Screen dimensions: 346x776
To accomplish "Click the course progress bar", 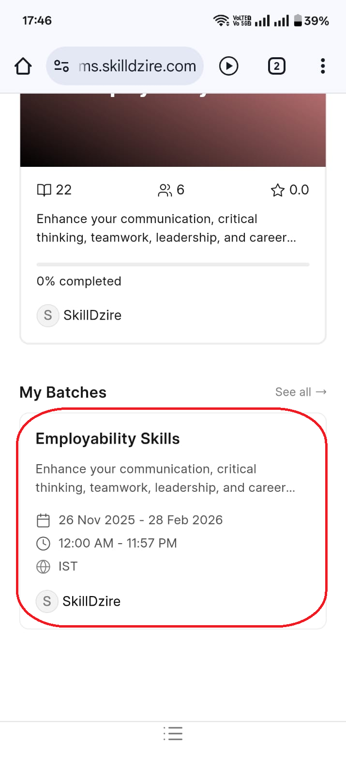I will (x=173, y=264).
